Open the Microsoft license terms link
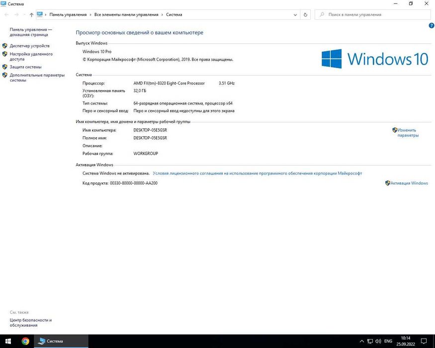Image resolution: width=435 pixels, height=348 pixels. 257,173
